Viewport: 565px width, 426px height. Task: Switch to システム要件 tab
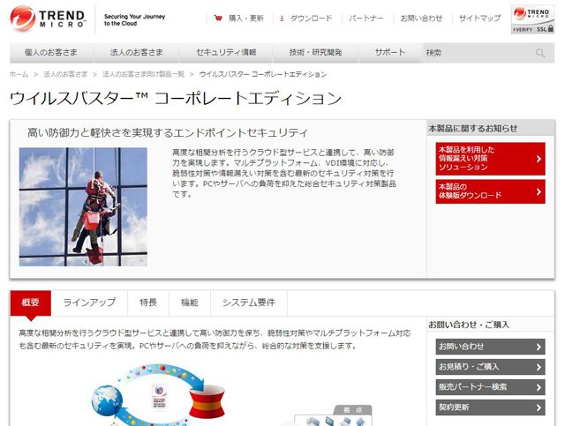(x=249, y=303)
